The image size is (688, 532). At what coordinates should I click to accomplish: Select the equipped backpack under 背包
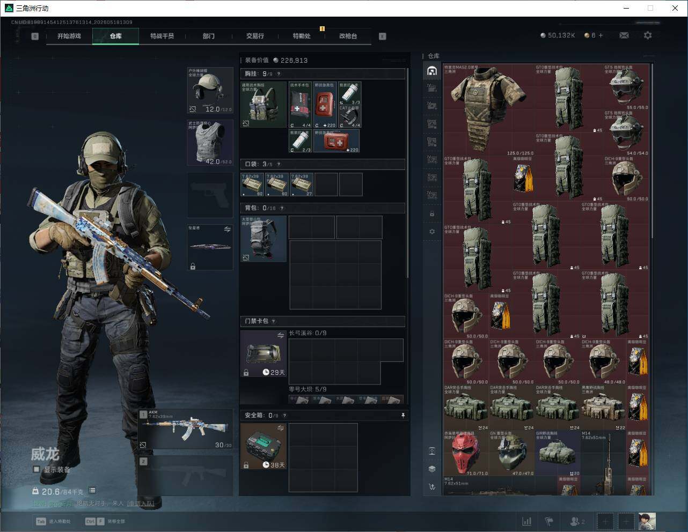tap(264, 239)
